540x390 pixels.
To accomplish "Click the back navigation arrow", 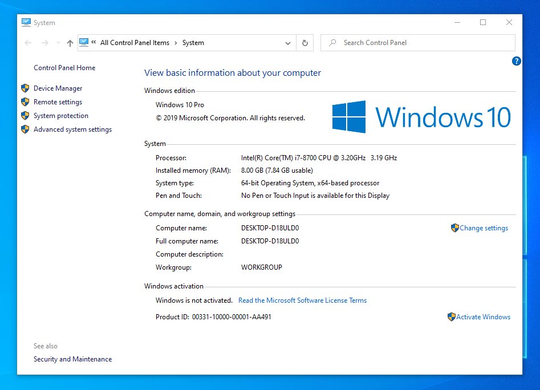I will (29, 43).
